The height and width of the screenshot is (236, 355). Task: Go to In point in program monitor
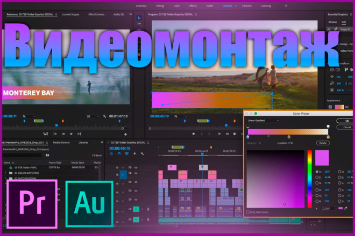(x=219, y=134)
